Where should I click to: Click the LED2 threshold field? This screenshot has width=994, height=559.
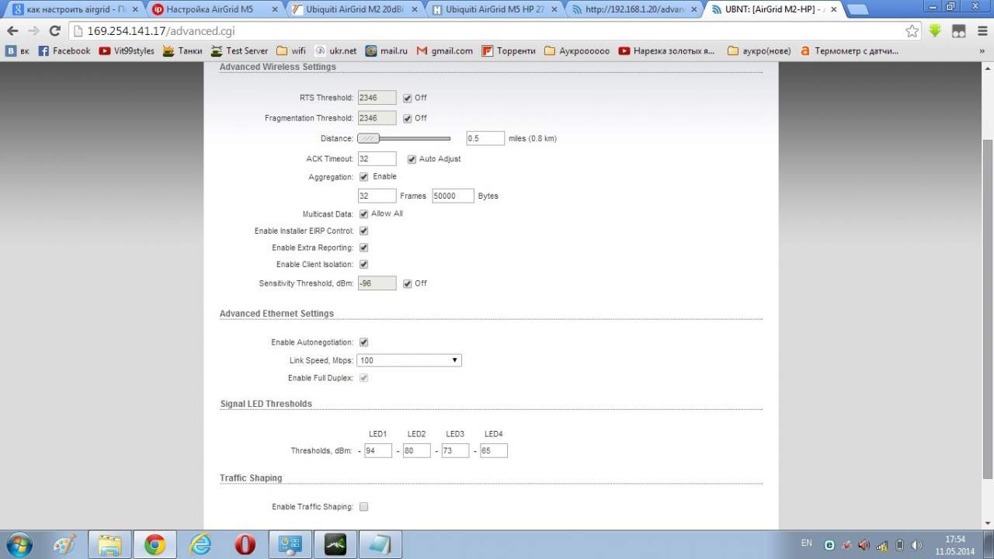[417, 450]
